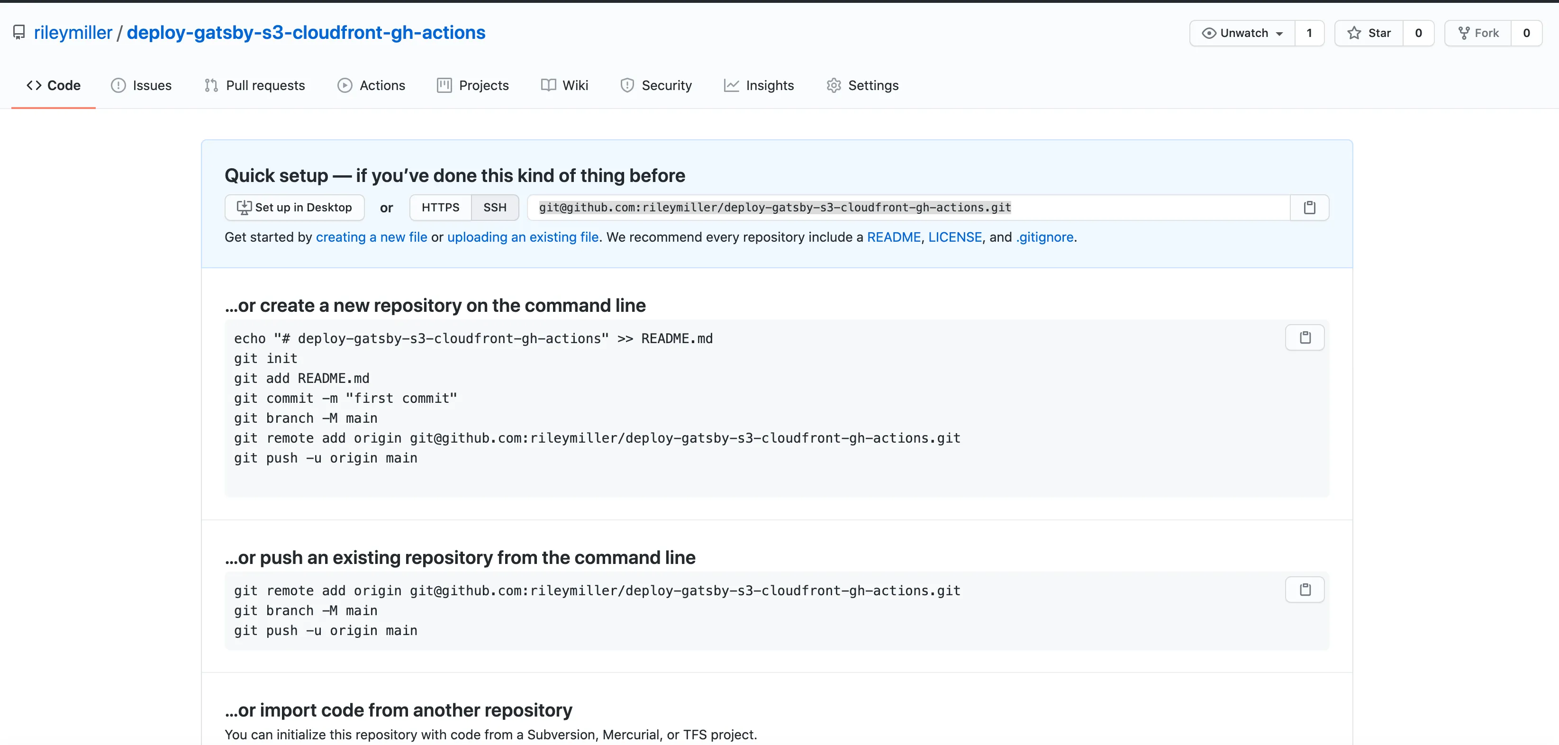Open the uploading an existing file link
Viewport: 1559px width, 745px height.
coord(523,237)
